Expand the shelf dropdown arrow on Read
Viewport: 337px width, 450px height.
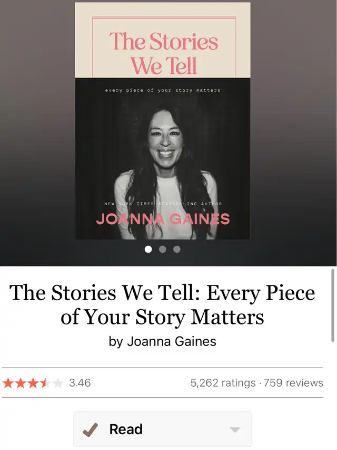pyautogui.click(x=235, y=429)
